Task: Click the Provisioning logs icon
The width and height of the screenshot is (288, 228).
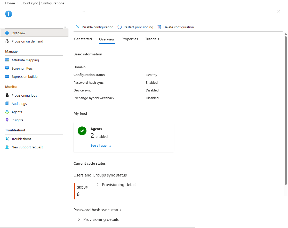Action: (7, 95)
